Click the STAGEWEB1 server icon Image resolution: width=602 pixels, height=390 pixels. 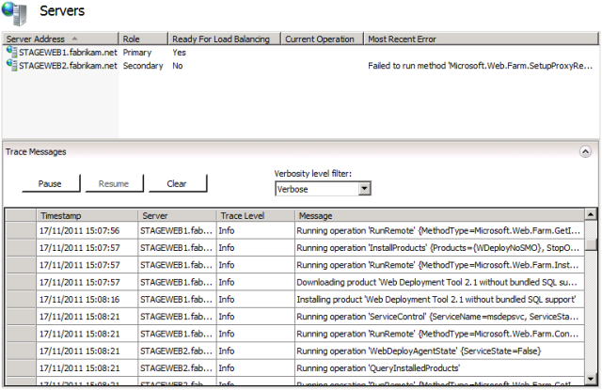click(x=11, y=53)
